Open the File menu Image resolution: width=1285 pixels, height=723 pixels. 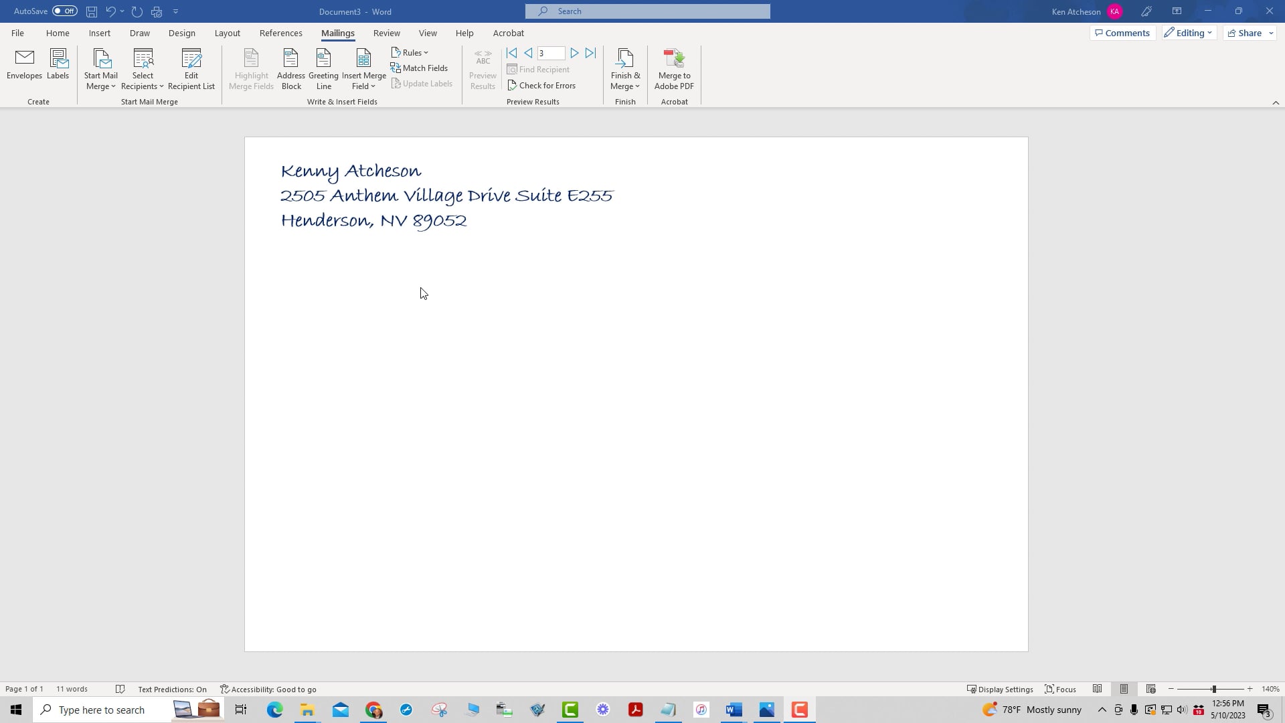[17, 33]
